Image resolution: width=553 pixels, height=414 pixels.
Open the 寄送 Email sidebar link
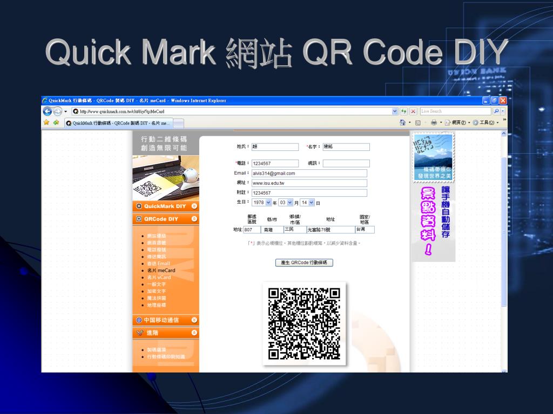pos(158,264)
